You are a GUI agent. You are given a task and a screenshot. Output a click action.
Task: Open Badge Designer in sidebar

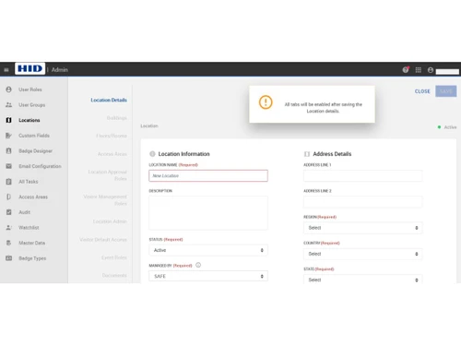(35, 150)
